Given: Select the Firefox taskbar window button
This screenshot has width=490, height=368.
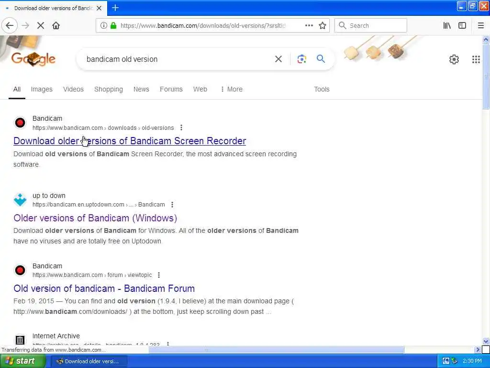Looking at the screenshot, I should (89, 361).
